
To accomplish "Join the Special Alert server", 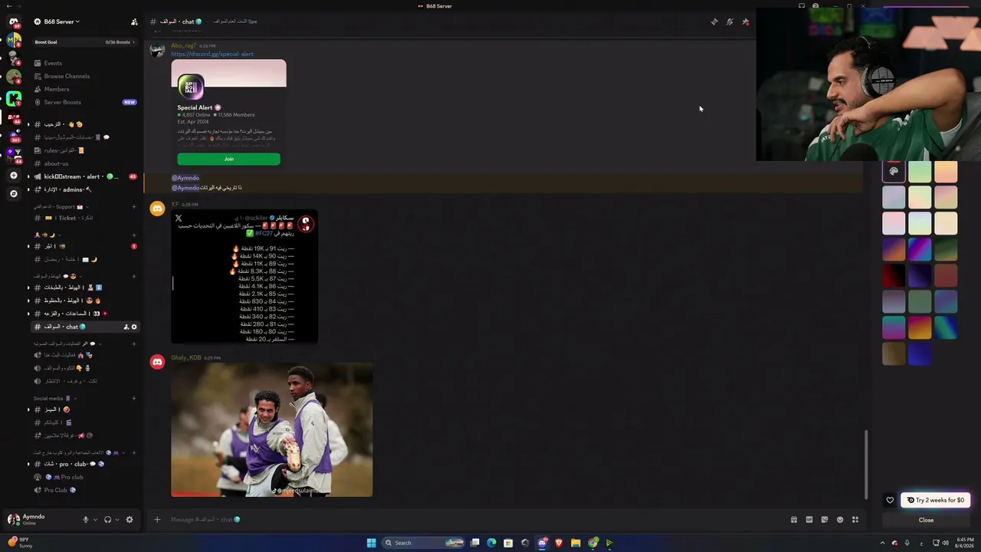I will tap(228, 159).
